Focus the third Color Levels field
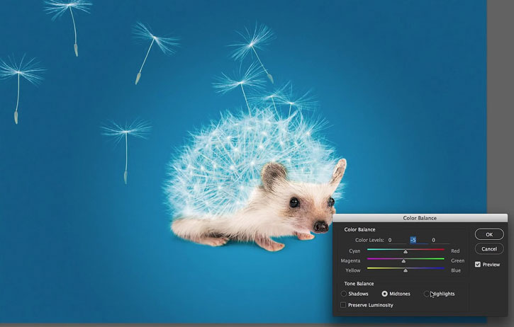 [440, 240]
